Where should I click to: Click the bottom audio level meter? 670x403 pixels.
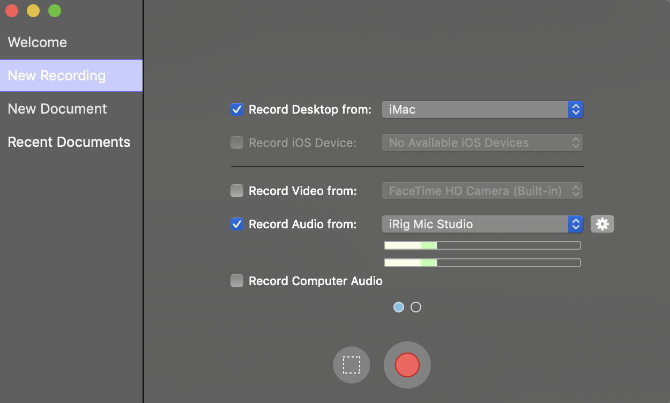coord(481,262)
